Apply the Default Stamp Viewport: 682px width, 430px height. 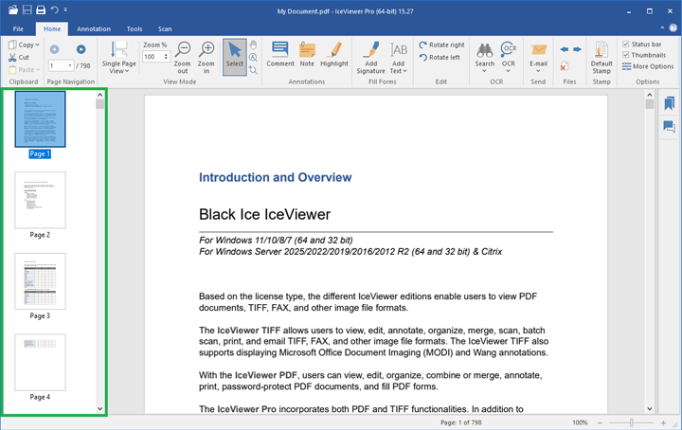601,58
